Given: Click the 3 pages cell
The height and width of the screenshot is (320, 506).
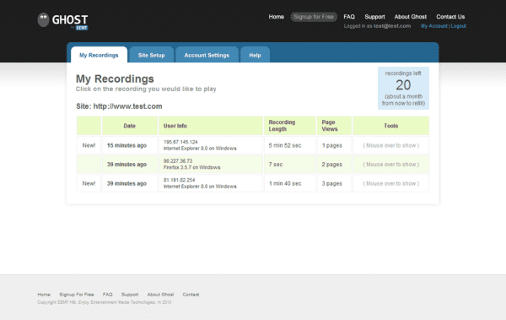Looking at the screenshot, I should click(x=334, y=183).
